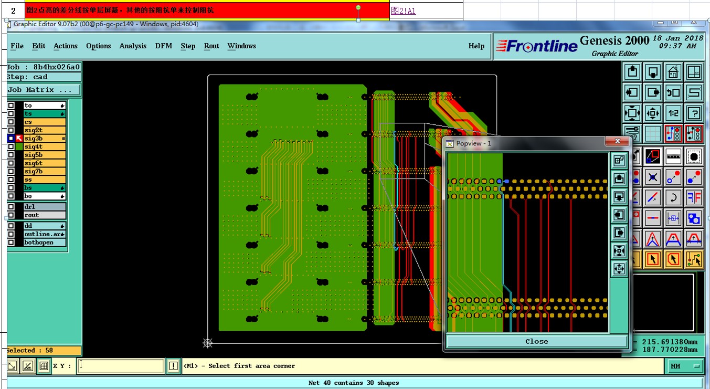Click the question mark help icon
The height and width of the screenshot is (389, 710).
(694, 113)
